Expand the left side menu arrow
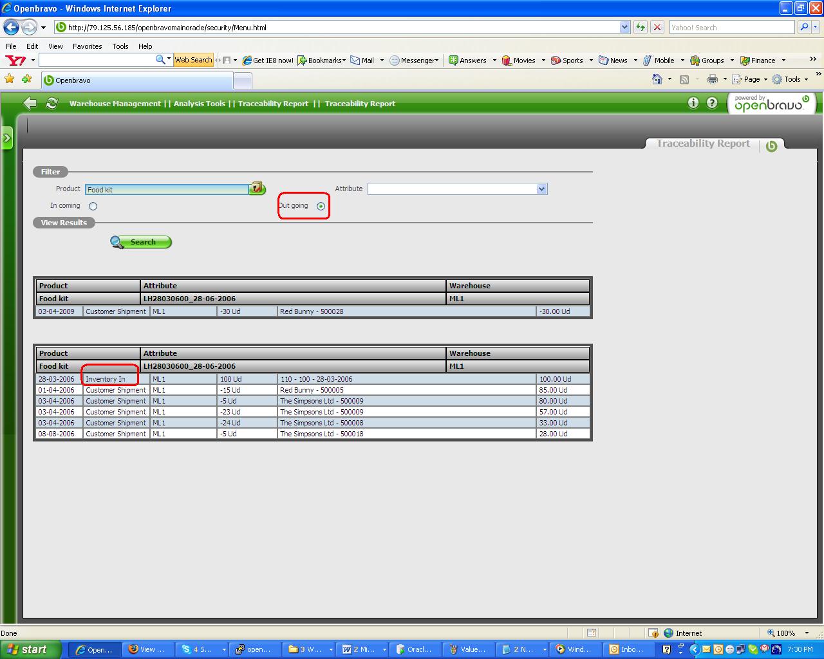 7,138
